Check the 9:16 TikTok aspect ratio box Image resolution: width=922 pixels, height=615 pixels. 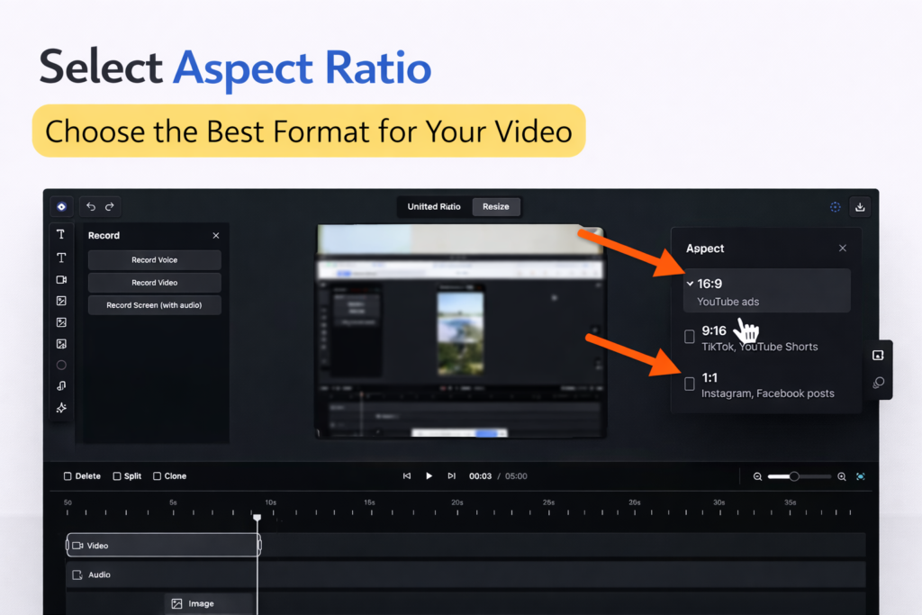click(x=690, y=337)
